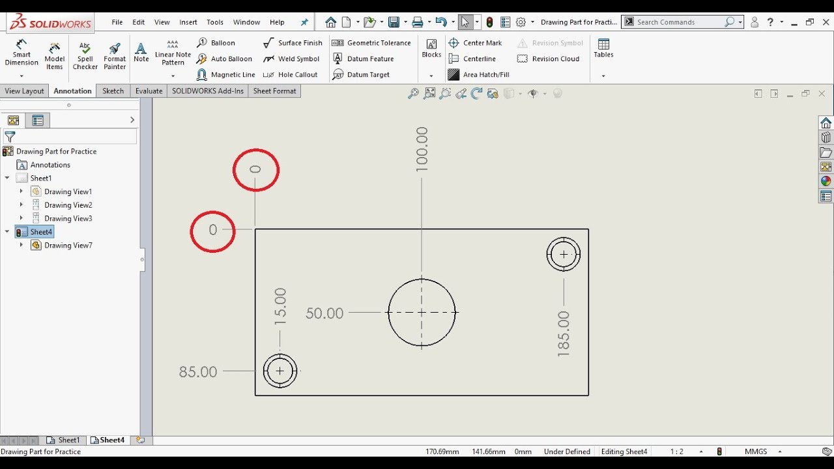
Task: Insert a Weld Symbol
Action: [x=292, y=59]
